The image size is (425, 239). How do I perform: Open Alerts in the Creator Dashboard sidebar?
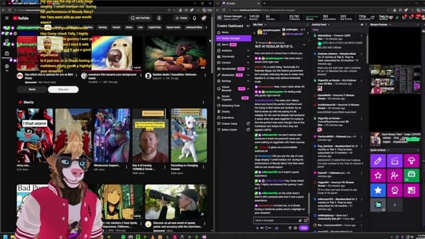coord(233,44)
